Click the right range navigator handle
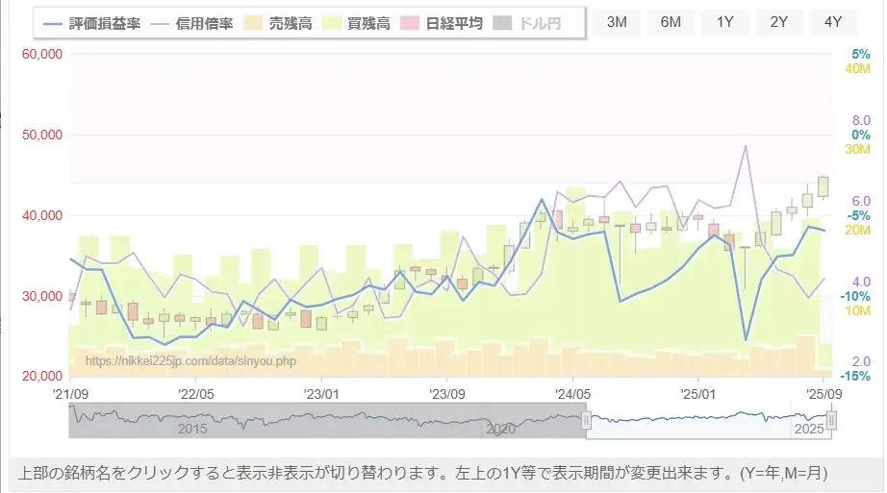Image resolution: width=887 pixels, height=493 pixels. tap(831, 420)
